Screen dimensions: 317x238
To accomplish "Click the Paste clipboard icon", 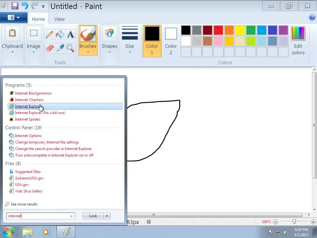I will (12, 33).
